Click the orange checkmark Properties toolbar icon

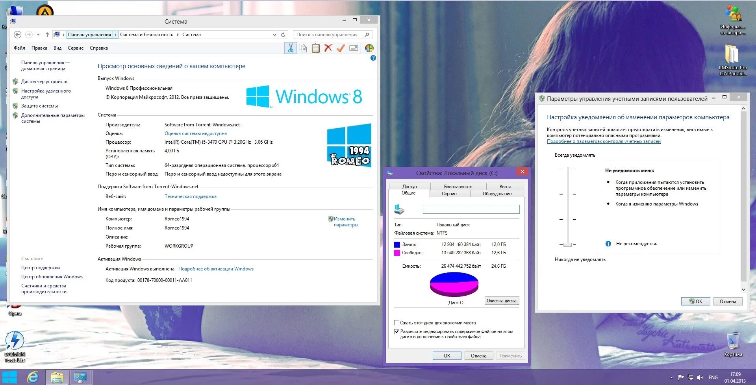341,48
